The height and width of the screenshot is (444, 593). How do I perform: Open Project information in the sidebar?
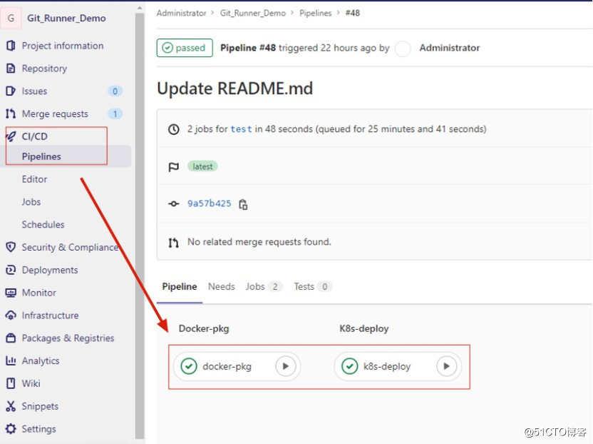pyautogui.click(x=63, y=46)
